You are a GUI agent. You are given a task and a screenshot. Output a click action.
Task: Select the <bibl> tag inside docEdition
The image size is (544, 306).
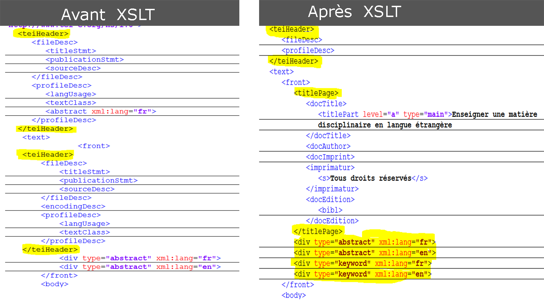coord(330,210)
